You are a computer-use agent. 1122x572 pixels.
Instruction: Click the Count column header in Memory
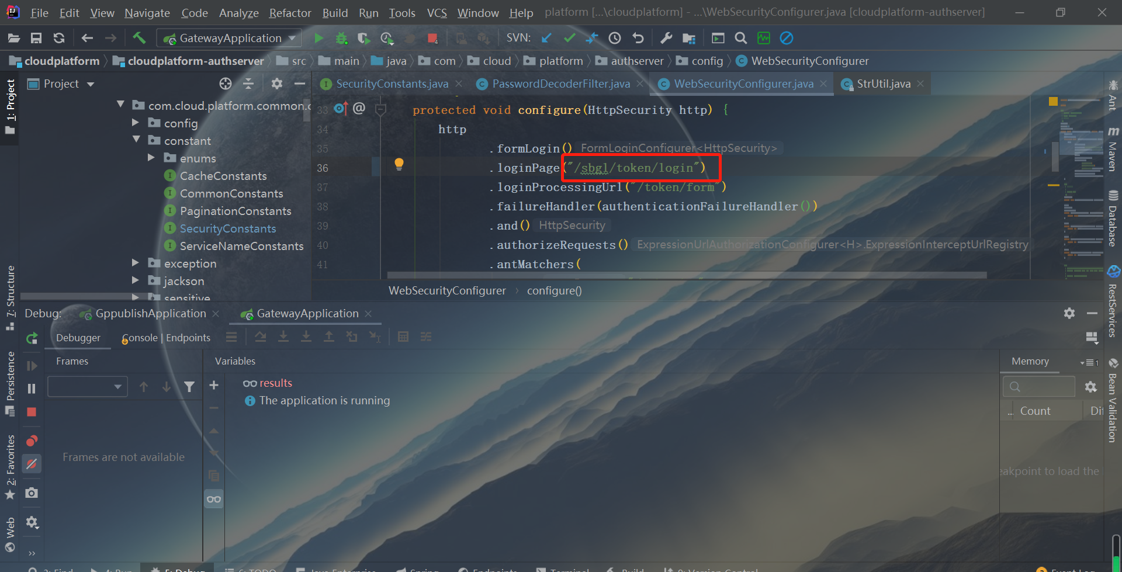click(x=1035, y=411)
